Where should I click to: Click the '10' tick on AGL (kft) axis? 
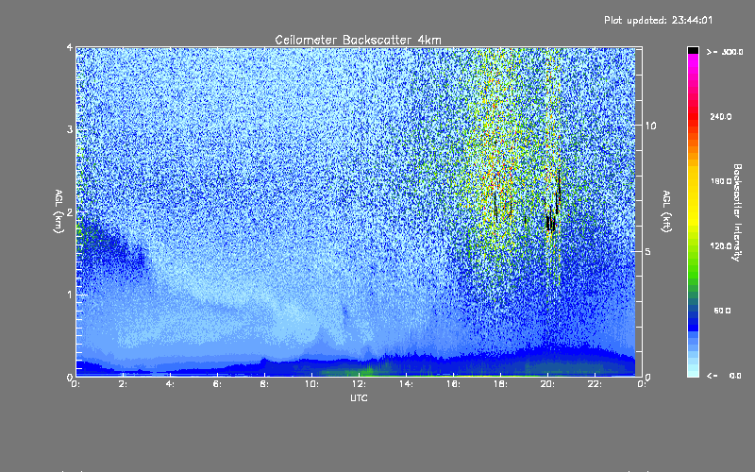point(650,126)
